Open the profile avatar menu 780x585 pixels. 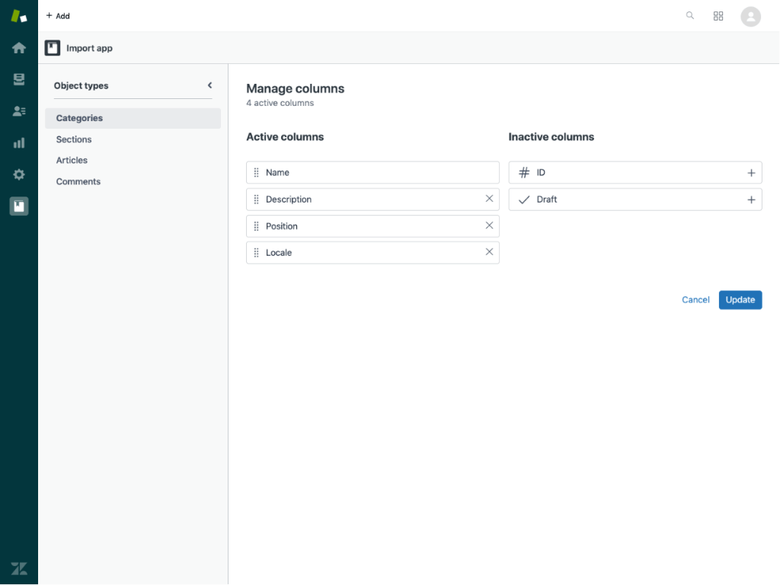[750, 16]
